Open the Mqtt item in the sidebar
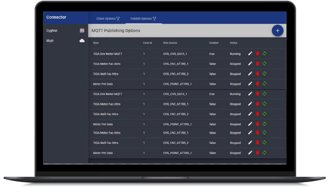This screenshot has height=192, width=335. tap(65, 41)
